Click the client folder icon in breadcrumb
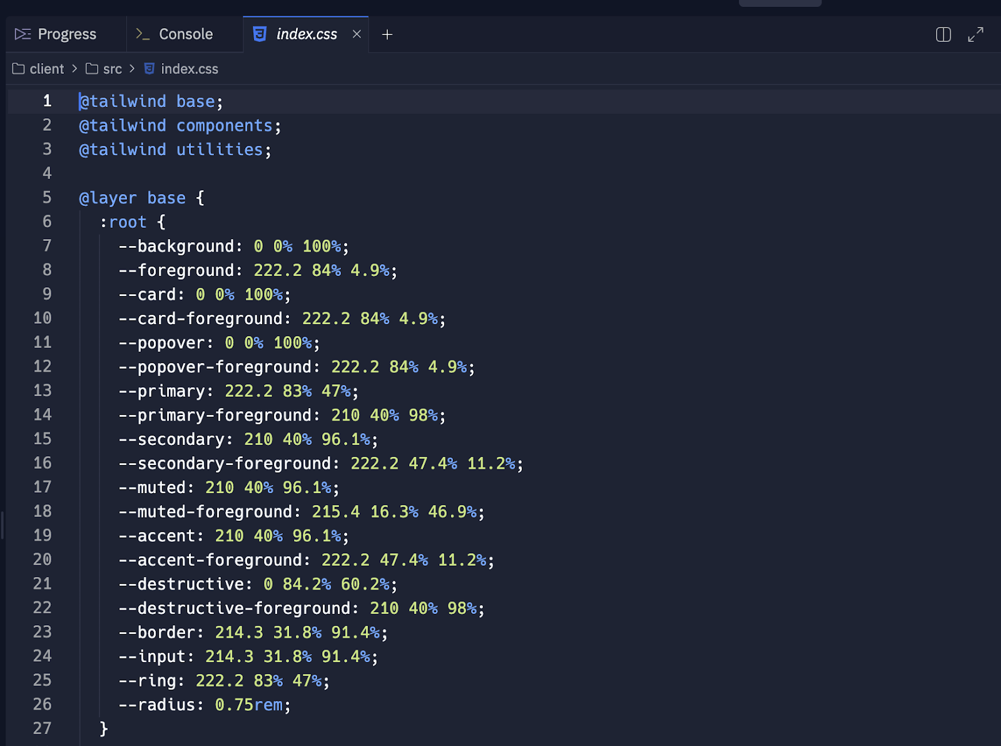The height and width of the screenshot is (746, 1001). pyautogui.click(x=19, y=69)
